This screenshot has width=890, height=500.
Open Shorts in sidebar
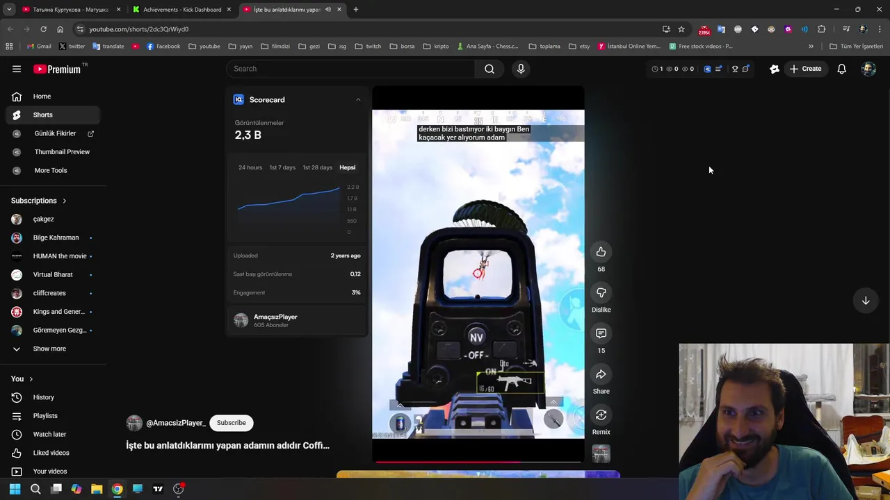coord(53,115)
